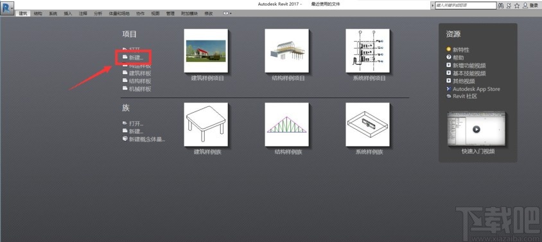Select the 附加模块 ribbon tab
The height and width of the screenshot is (242, 542).
(x=189, y=13)
